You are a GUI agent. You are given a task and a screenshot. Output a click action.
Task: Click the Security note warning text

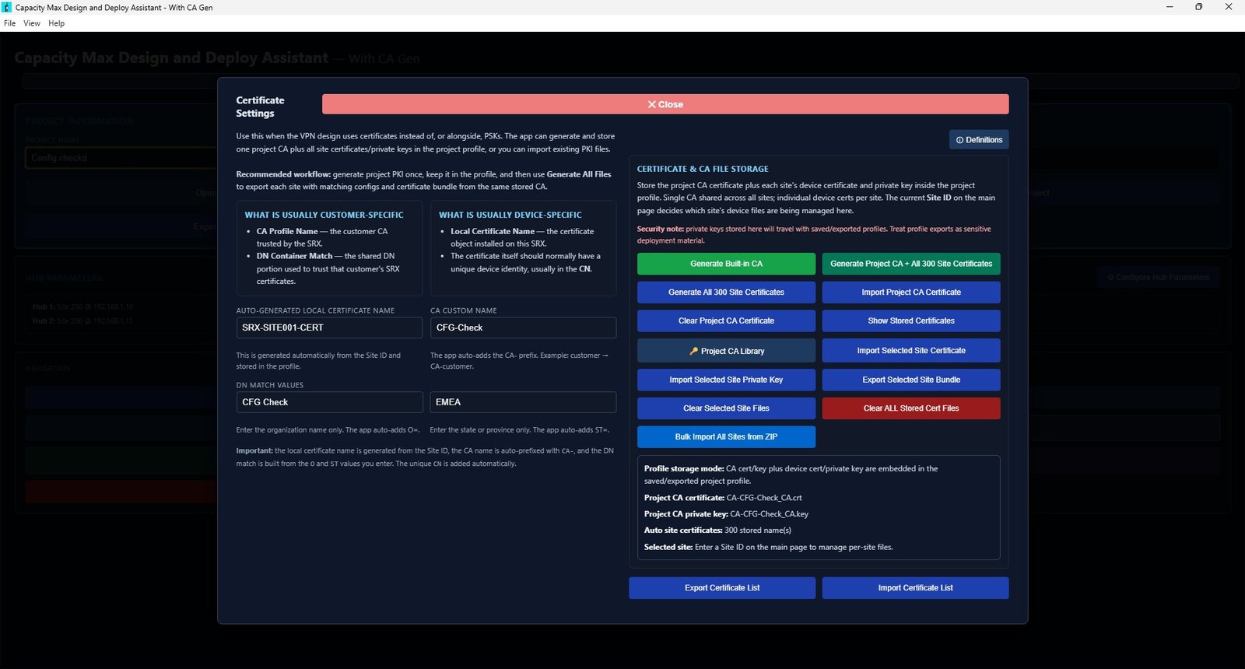pos(814,235)
